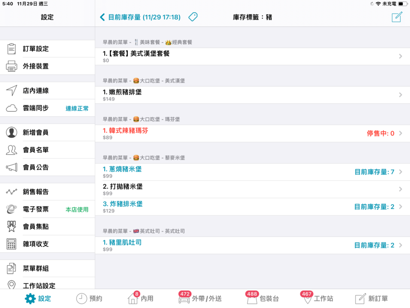
Task: Select the 會員名單 menu label
Action: (36, 150)
